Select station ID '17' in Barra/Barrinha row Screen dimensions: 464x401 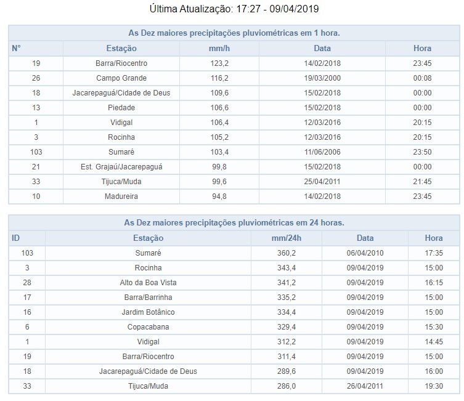27,298
